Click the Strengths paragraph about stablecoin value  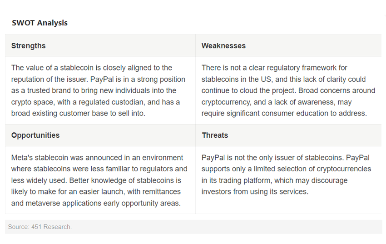pos(98,90)
